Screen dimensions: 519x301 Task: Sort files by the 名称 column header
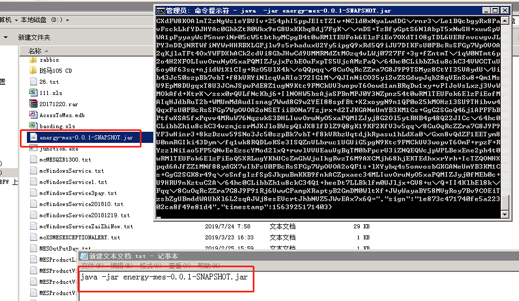point(35,51)
